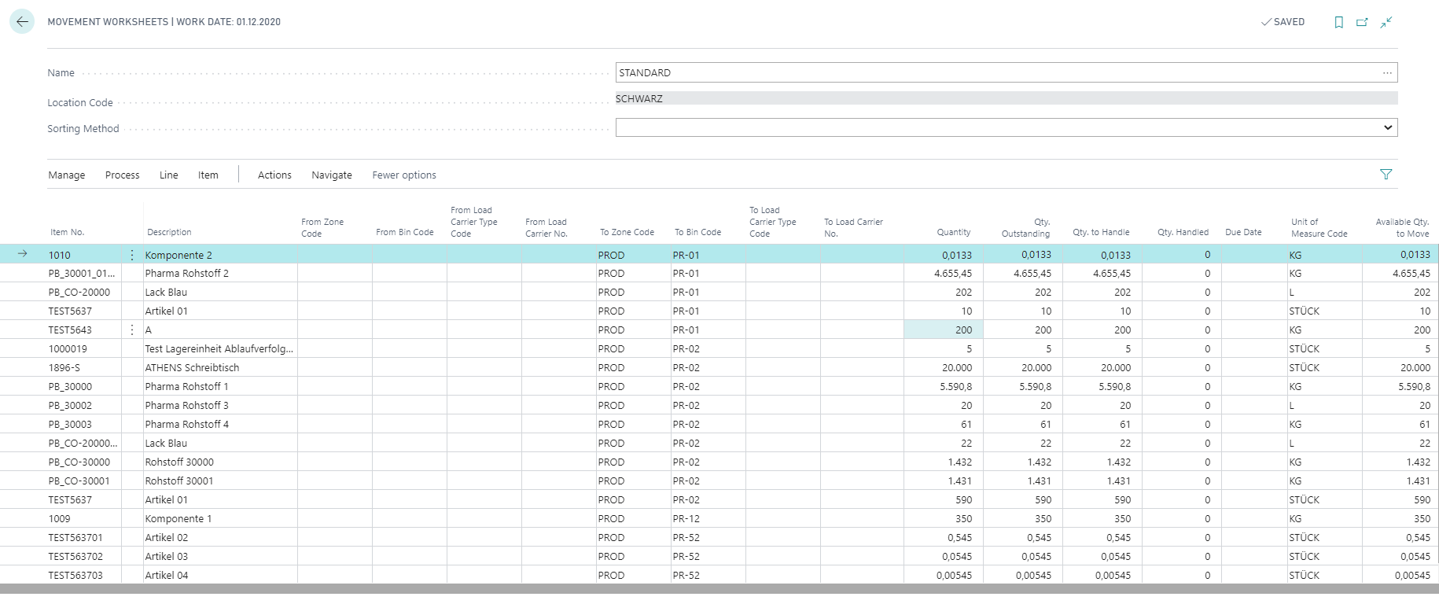Open the Line menu
This screenshot has width=1439, height=615.
click(x=169, y=175)
